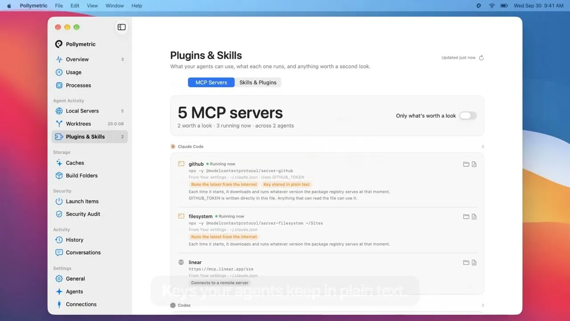570x321 pixels.
Task: Toggle the sidebar visibility button
Action: point(122,27)
